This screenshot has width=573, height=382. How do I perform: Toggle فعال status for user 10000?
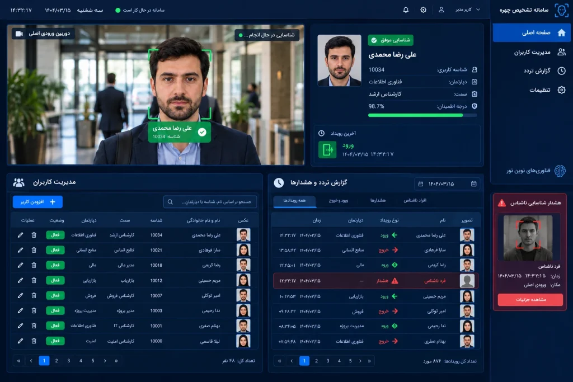click(55, 341)
